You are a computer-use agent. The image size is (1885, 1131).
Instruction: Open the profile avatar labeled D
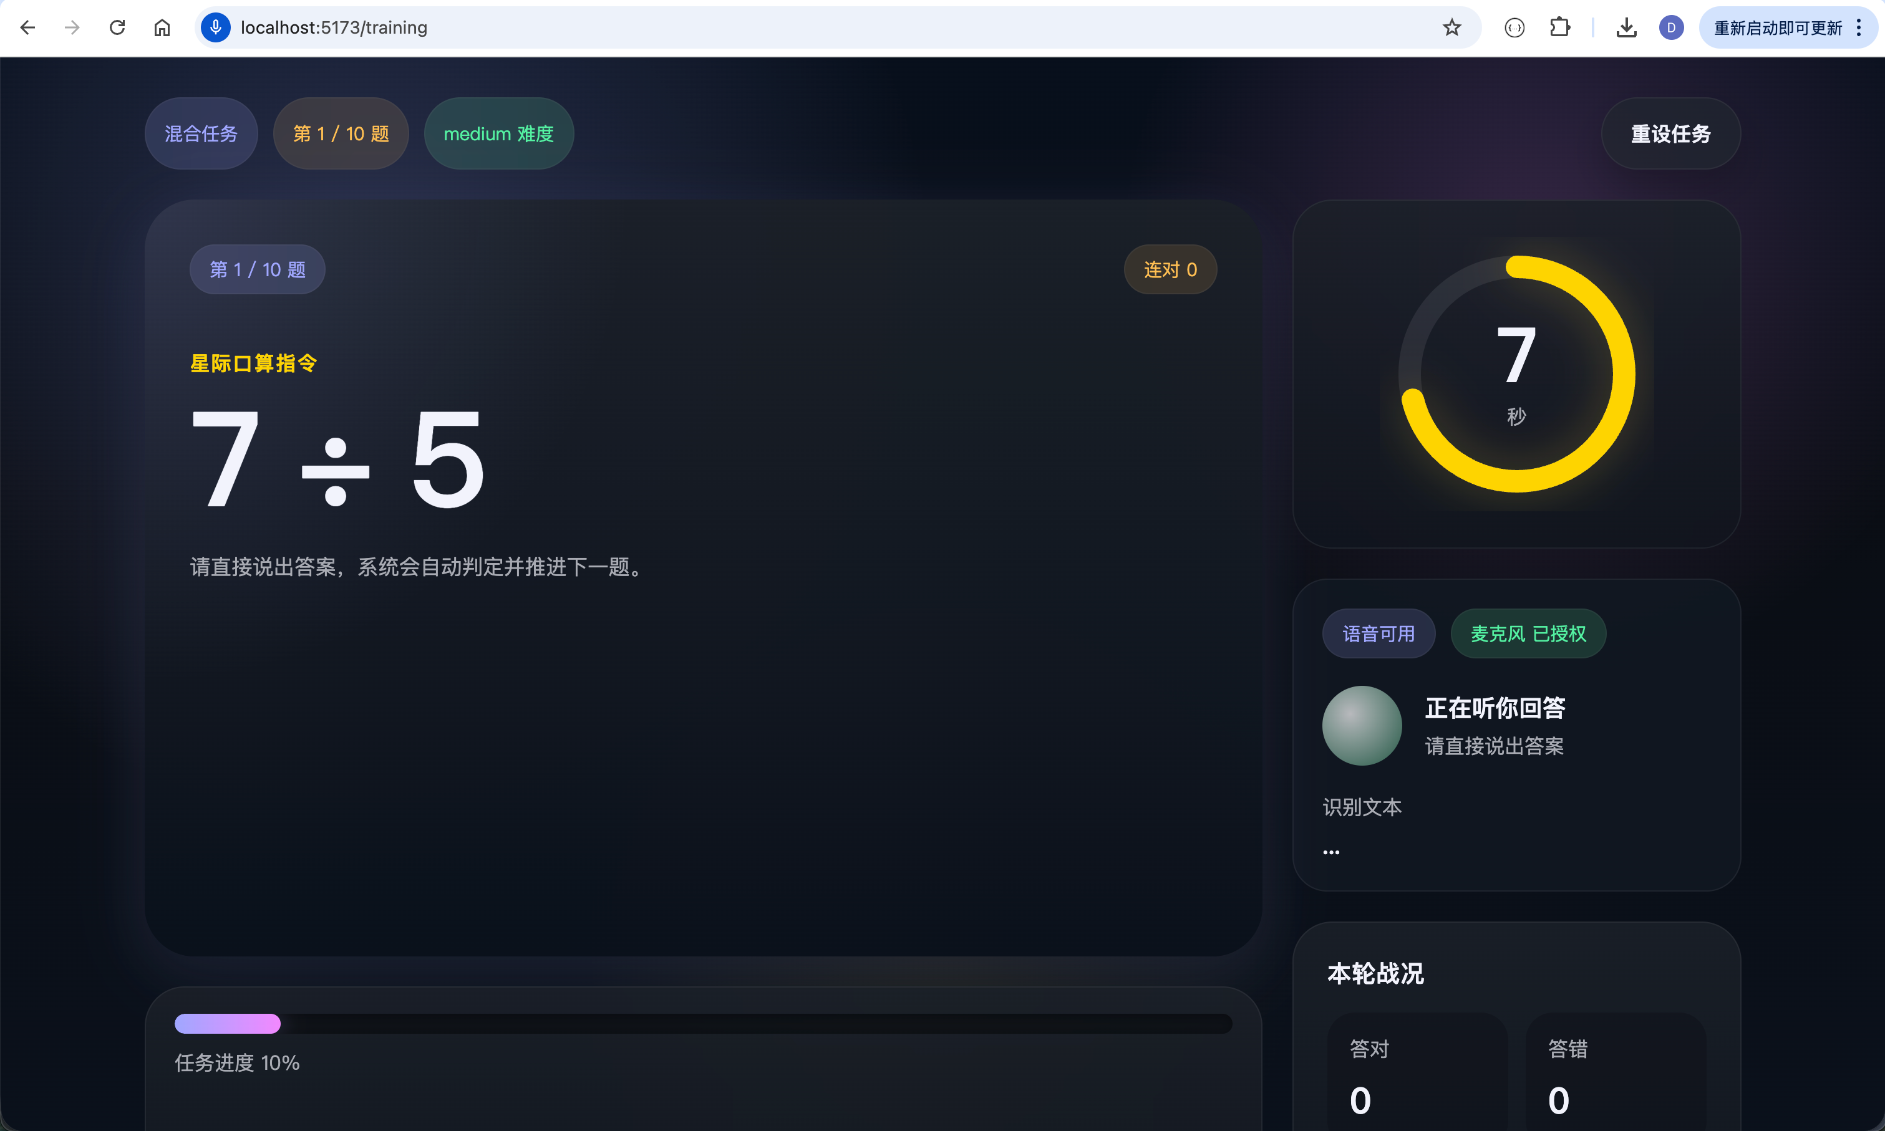(1671, 28)
